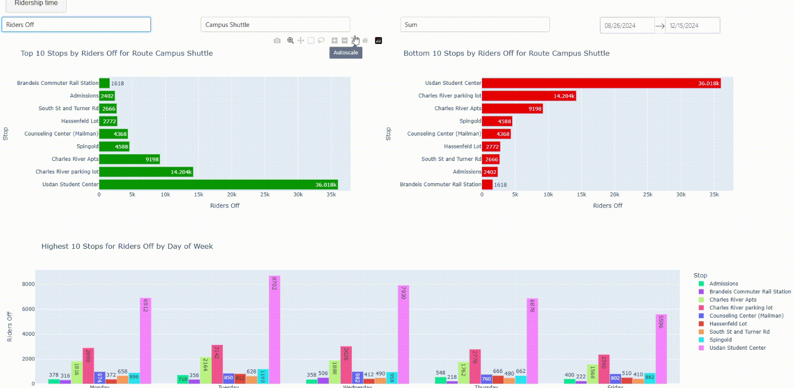Switch to the Ridership time tab
The image size is (794, 388).
[x=36, y=4]
